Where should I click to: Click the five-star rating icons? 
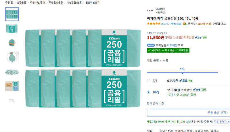[154, 24]
